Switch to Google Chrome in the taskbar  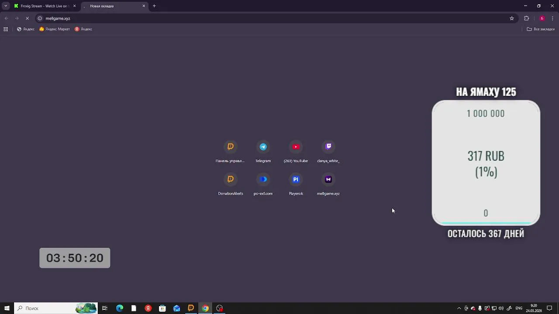coord(205,308)
